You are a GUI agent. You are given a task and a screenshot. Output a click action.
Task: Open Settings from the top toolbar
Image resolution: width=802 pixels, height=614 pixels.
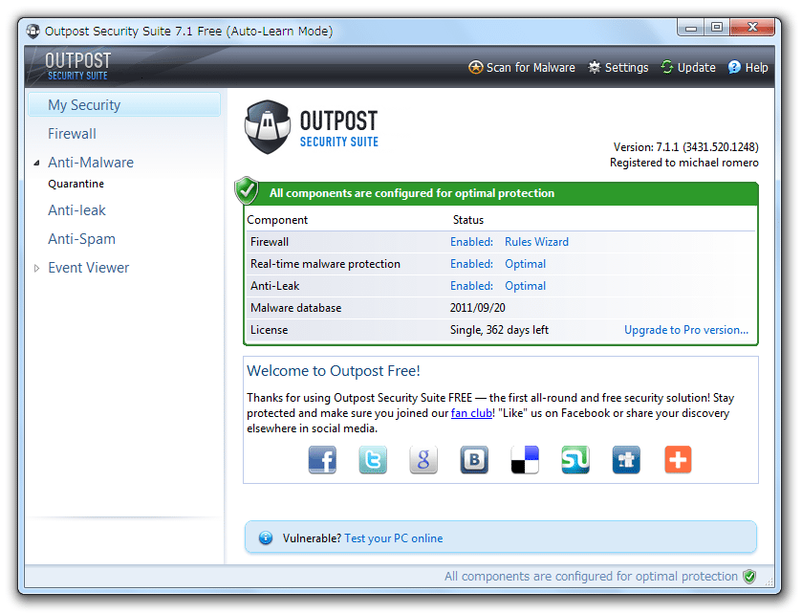[626, 68]
